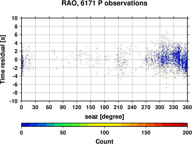Click the x-axis tick label 360

coord(187,107)
